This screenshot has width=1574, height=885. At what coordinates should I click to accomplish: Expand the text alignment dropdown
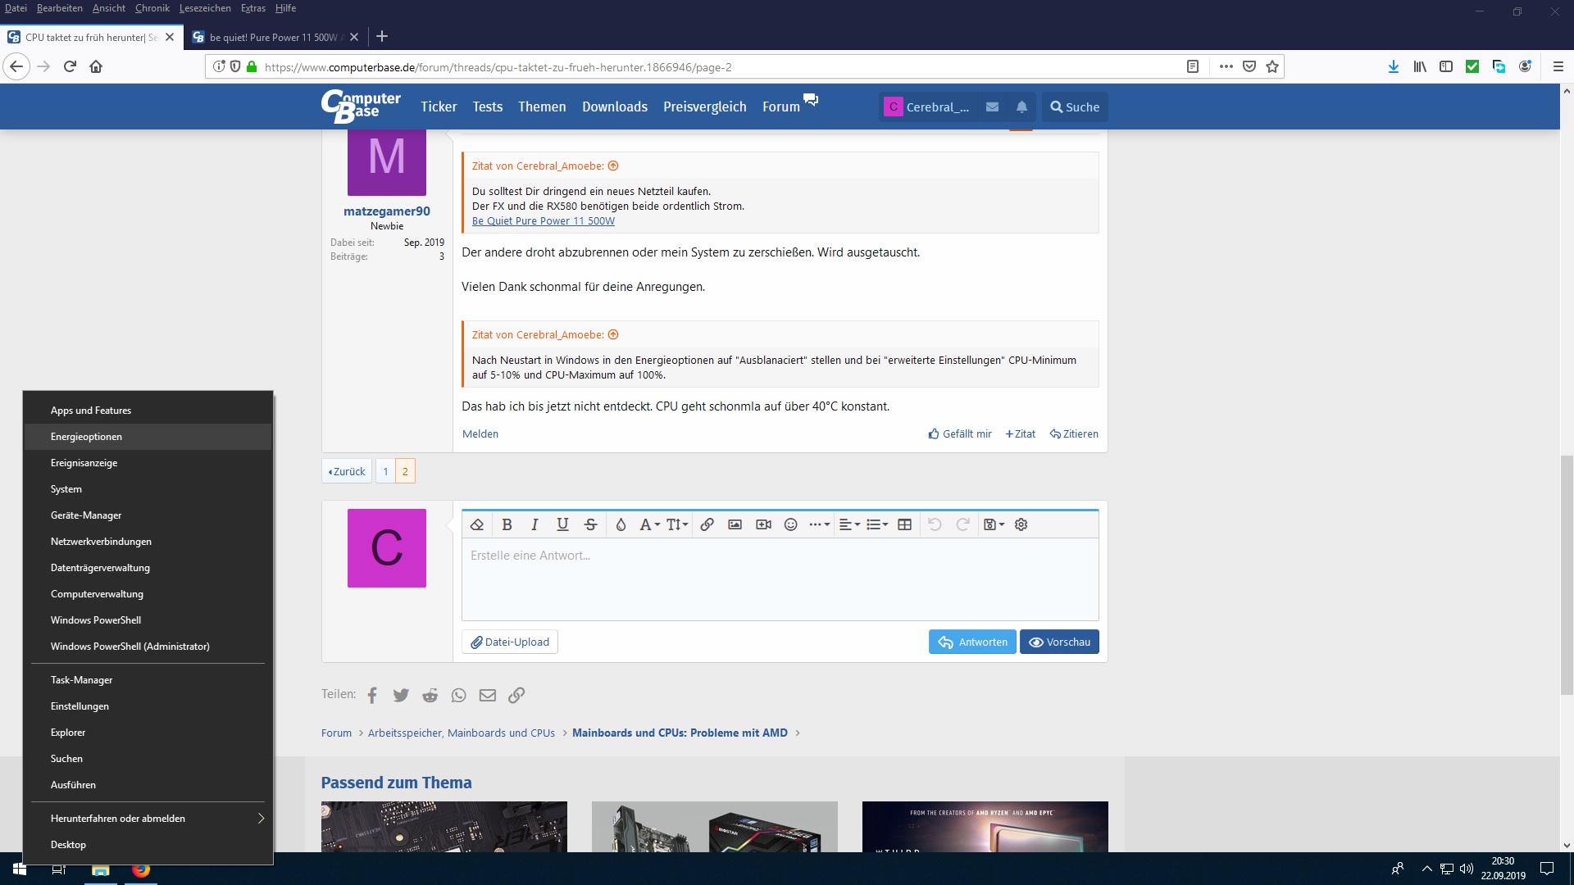click(849, 524)
